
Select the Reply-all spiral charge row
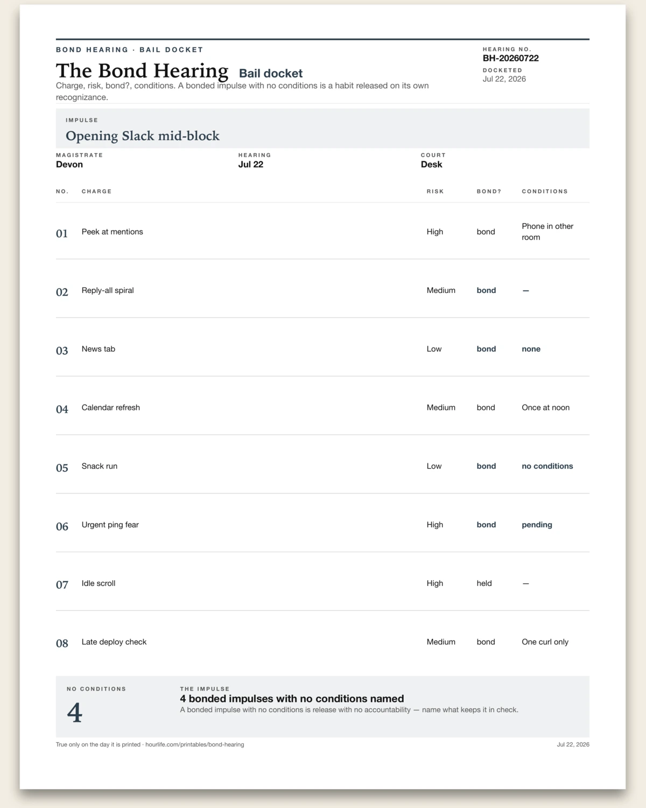[x=322, y=290]
